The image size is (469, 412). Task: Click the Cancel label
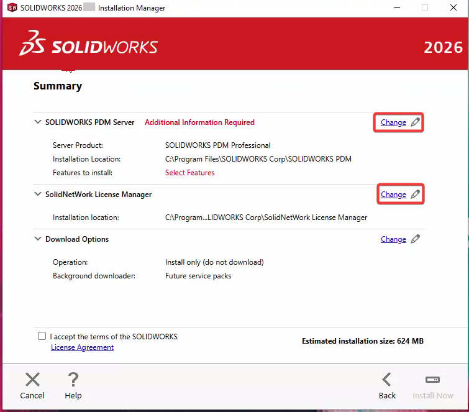pyautogui.click(x=32, y=396)
